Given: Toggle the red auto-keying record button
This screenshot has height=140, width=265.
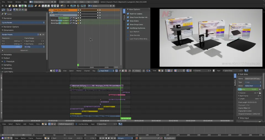Looking at the screenshot, I should pyautogui.click(x=137, y=138).
